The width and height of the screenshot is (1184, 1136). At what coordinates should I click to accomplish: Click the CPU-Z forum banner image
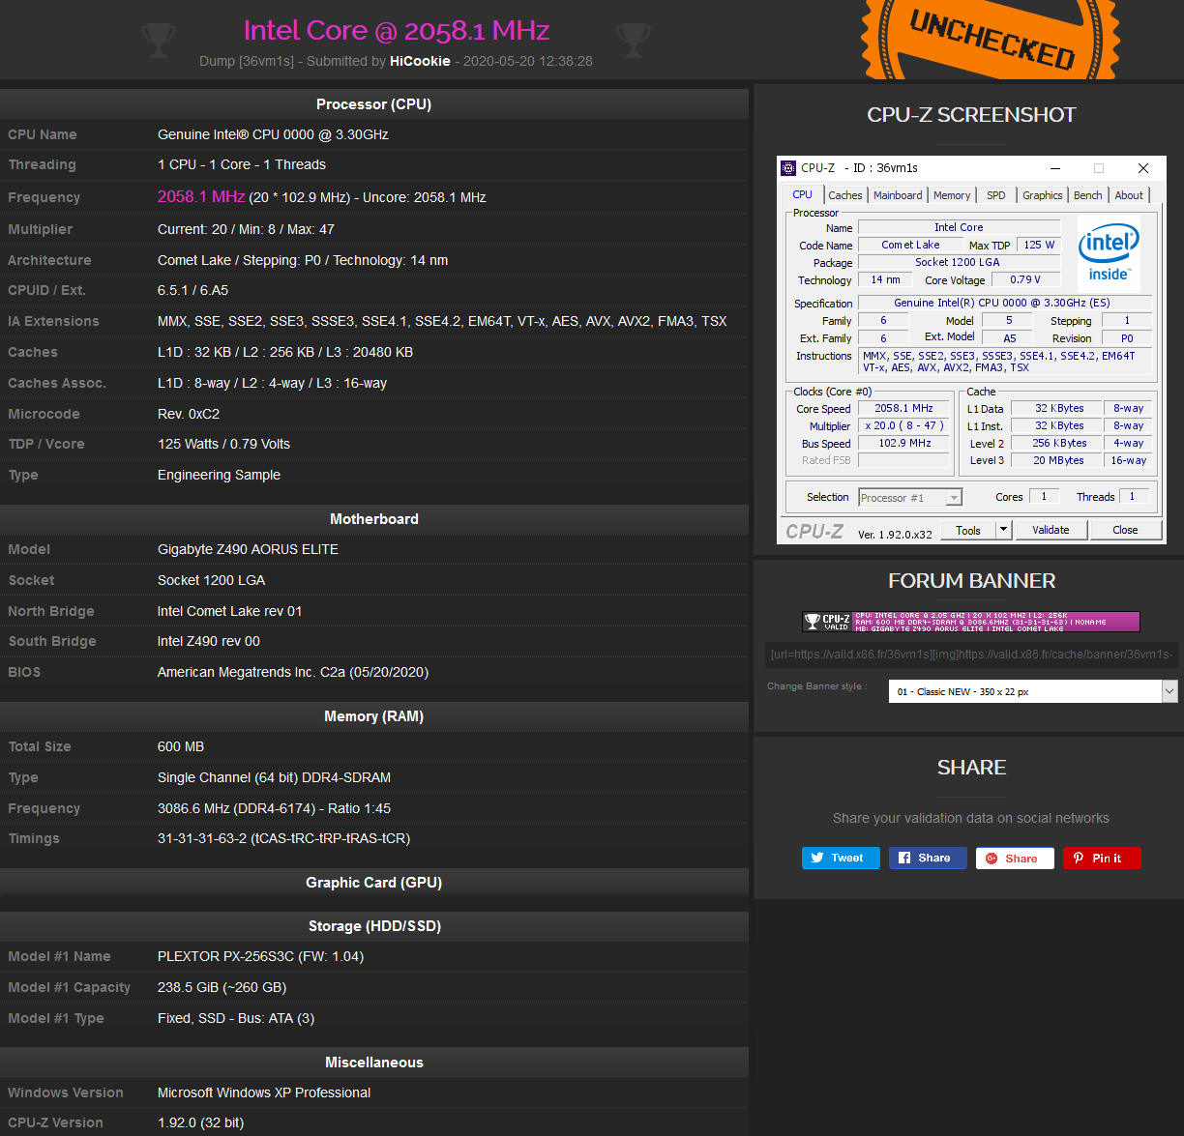970,622
